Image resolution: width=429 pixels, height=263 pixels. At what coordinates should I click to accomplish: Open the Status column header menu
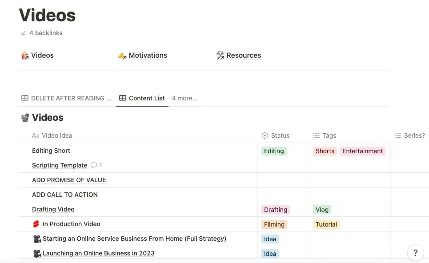[281, 135]
